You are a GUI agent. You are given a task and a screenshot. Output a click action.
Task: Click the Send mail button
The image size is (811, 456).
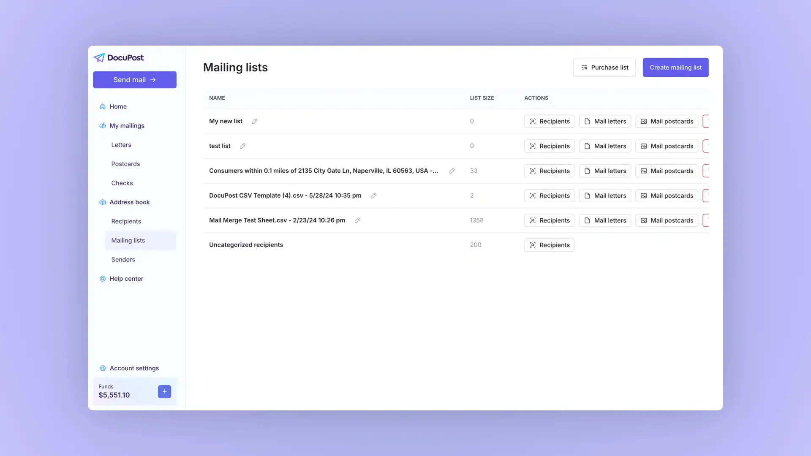tap(134, 79)
